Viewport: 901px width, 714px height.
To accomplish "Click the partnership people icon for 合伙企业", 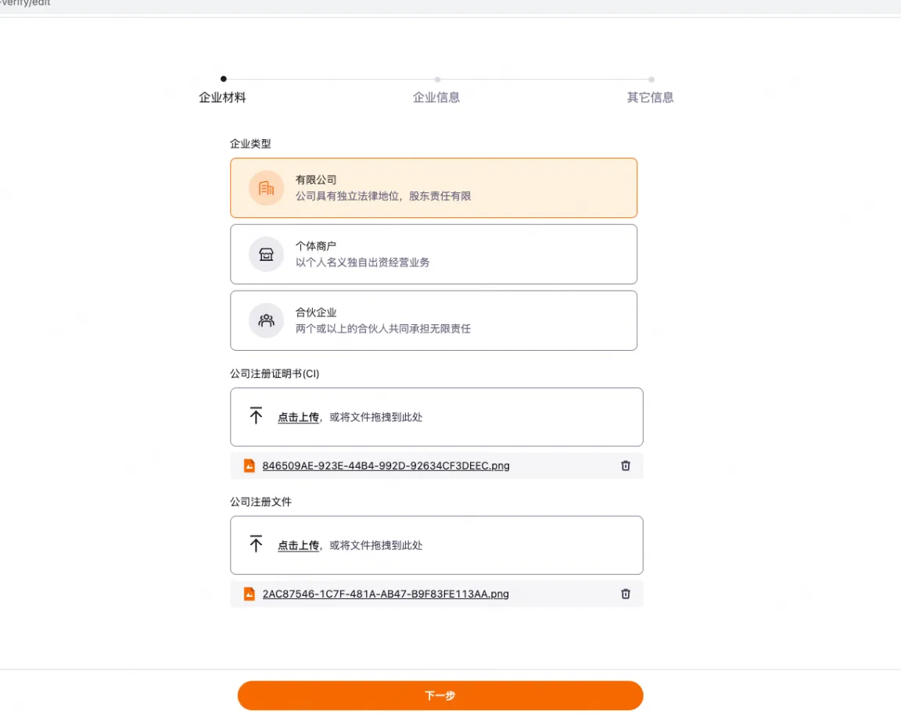I will tap(266, 320).
